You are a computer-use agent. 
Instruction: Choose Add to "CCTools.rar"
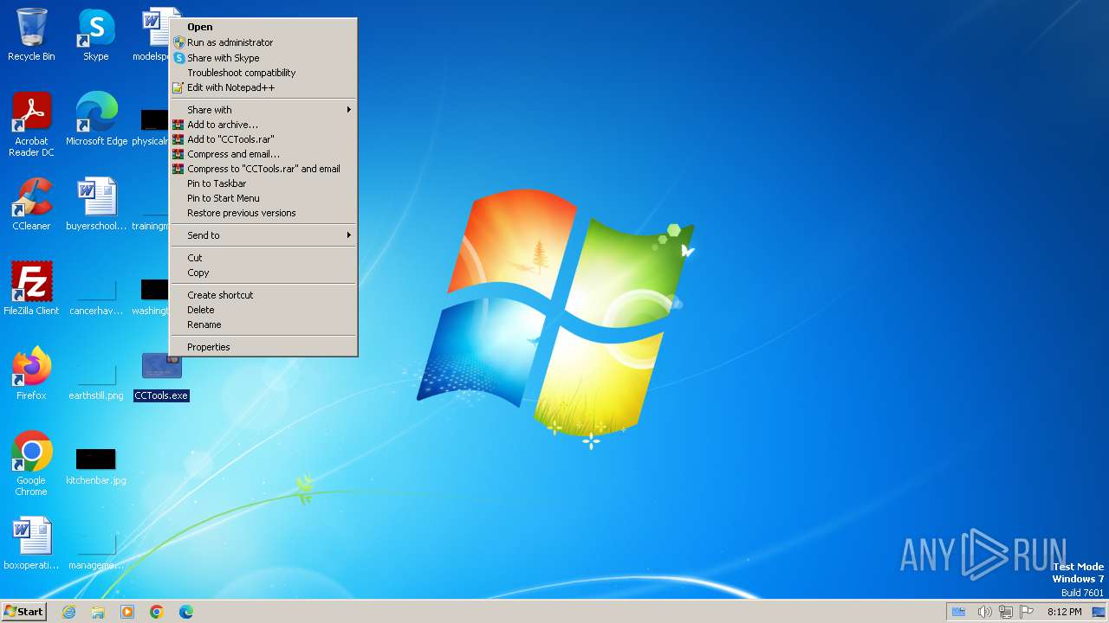pos(263,139)
